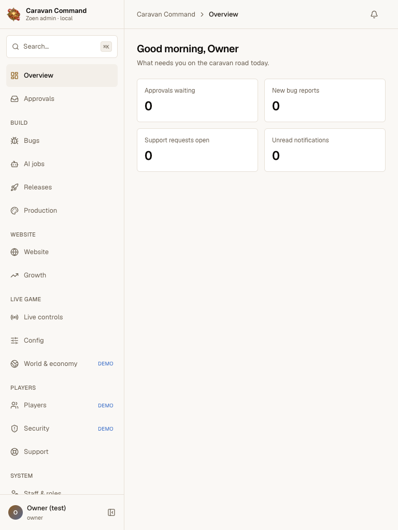
Task: Open Security label in sidebar
Action: pyautogui.click(x=37, y=429)
